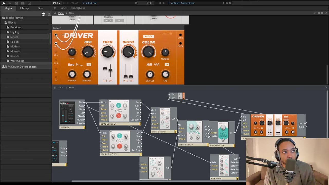Click the globe icon in the browser

[43, 14]
